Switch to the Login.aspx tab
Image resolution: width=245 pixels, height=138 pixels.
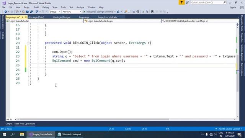(x=84, y=17)
